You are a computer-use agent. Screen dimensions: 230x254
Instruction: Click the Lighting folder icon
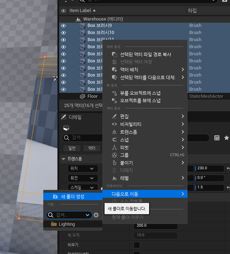pos(54,224)
